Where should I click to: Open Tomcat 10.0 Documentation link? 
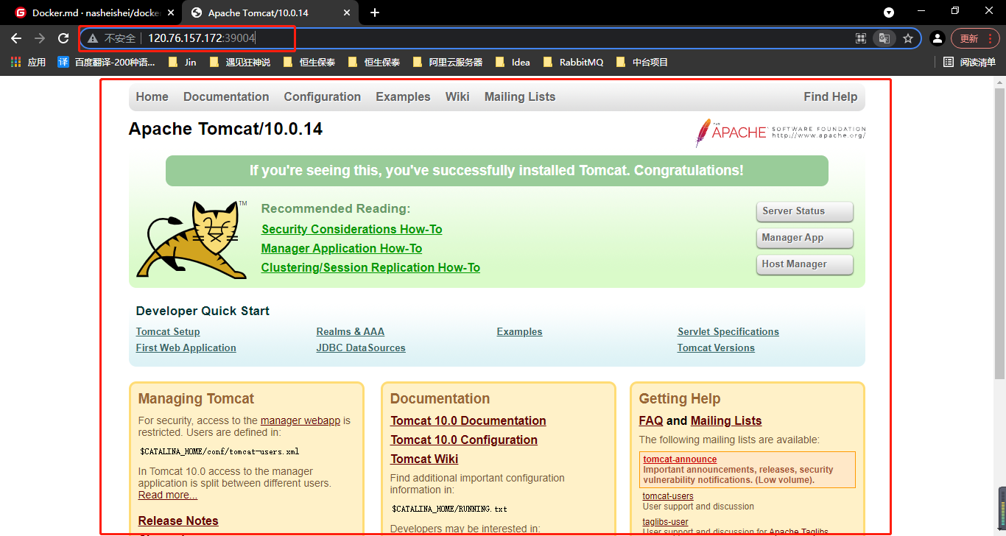point(468,421)
